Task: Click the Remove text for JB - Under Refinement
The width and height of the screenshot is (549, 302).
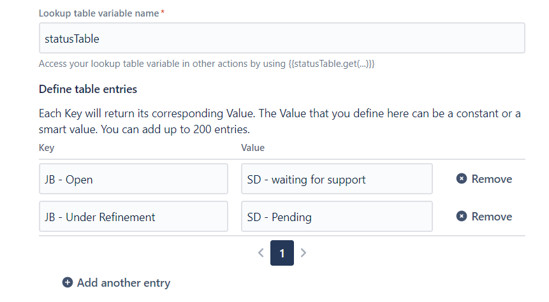Action: pyautogui.click(x=492, y=217)
